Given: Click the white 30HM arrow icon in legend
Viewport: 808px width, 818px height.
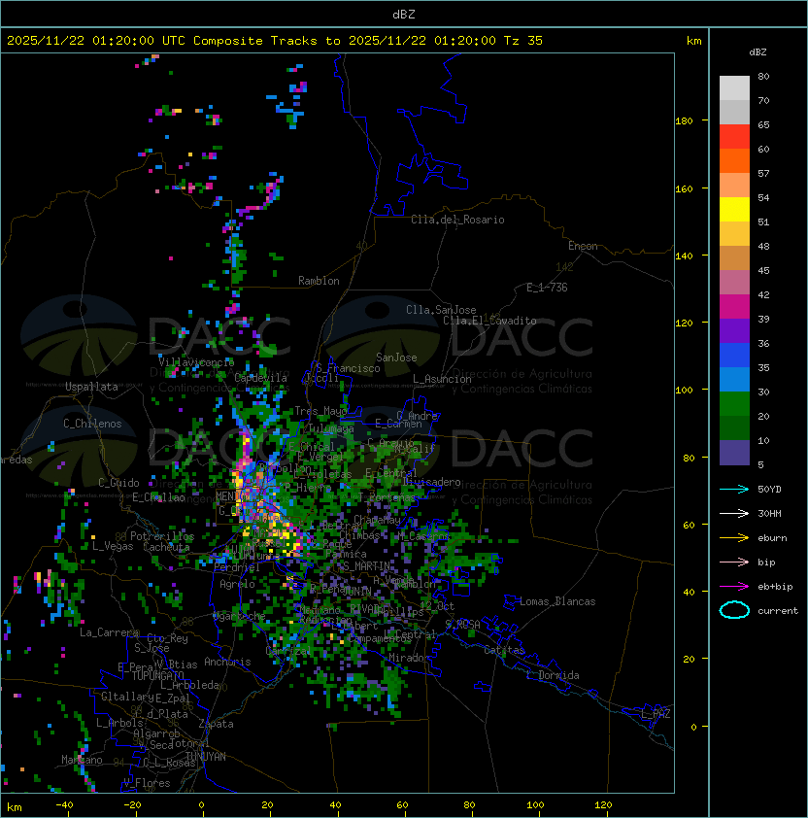Looking at the screenshot, I should pos(734,513).
